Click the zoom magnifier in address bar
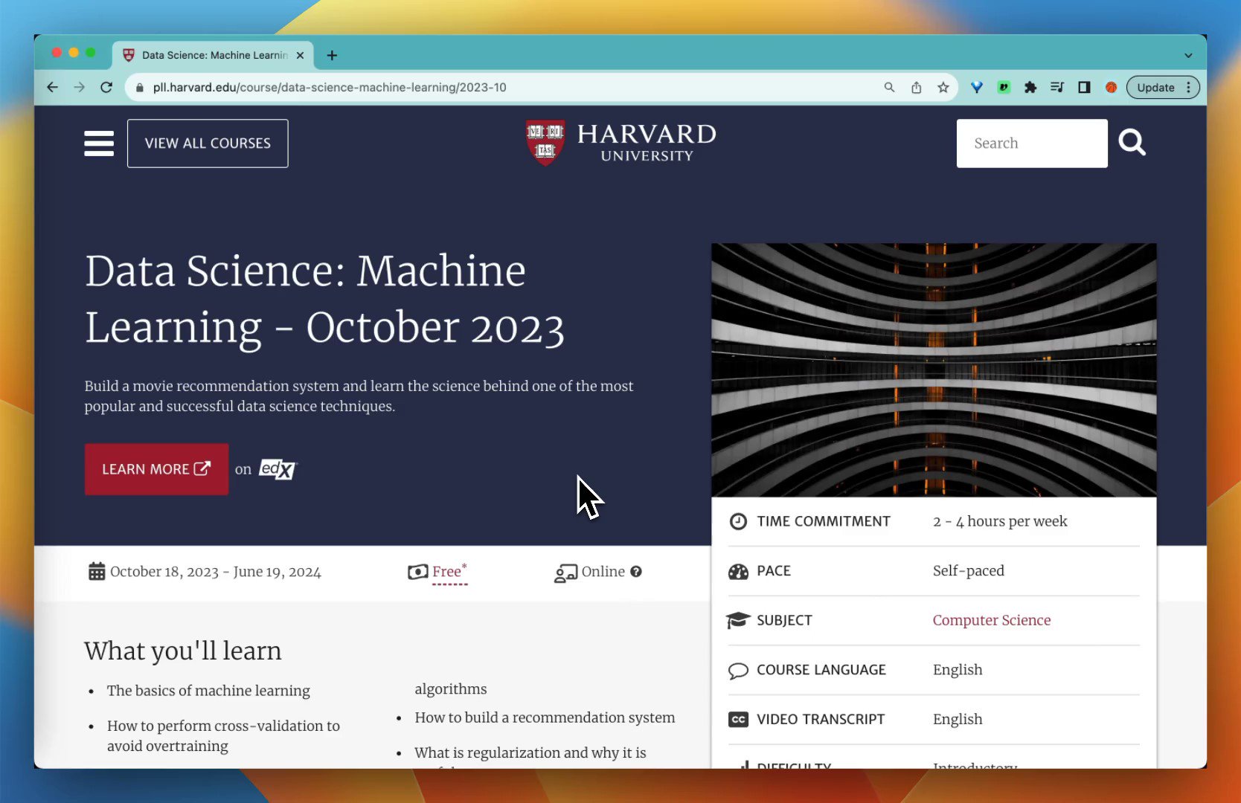The height and width of the screenshot is (803, 1241). click(x=889, y=87)
